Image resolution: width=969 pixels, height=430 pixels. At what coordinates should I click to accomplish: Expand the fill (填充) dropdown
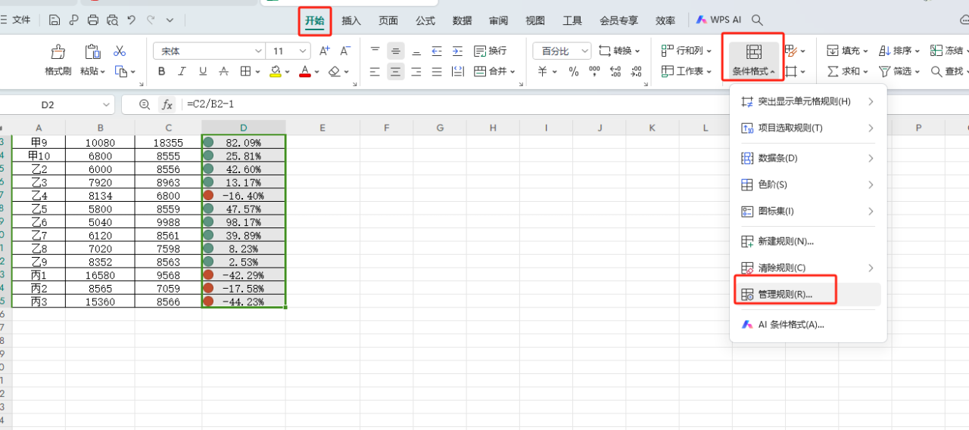point(865,51)
